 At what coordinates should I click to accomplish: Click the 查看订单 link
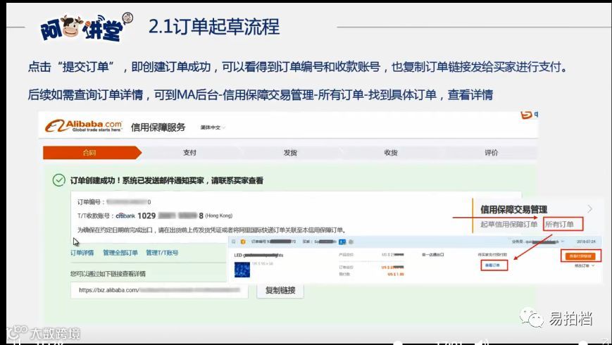pyautogui.click(x=494, y=265)
